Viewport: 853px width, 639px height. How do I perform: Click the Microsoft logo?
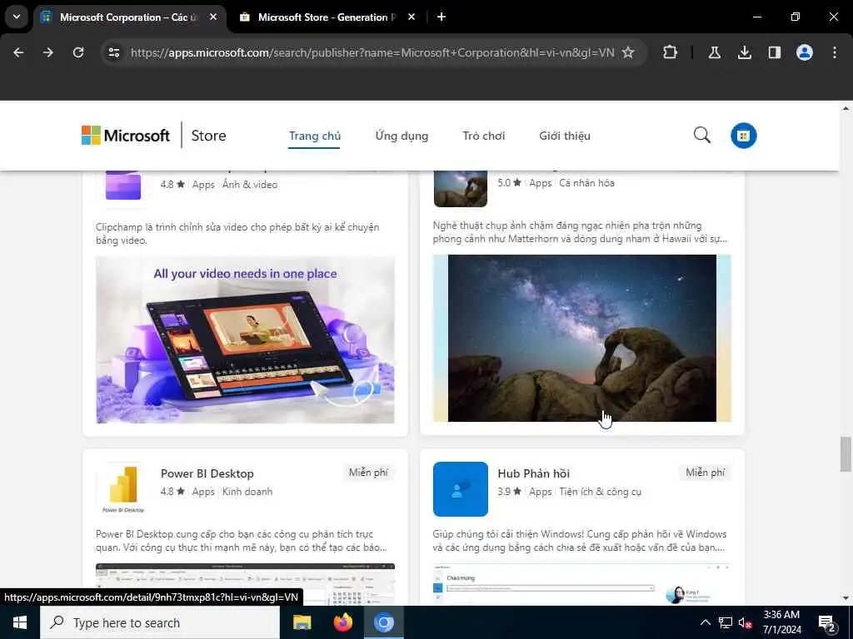click(x=126, y=136)
